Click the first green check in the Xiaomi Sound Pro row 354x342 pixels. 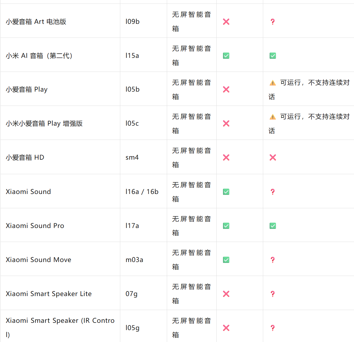pos(226,226)
